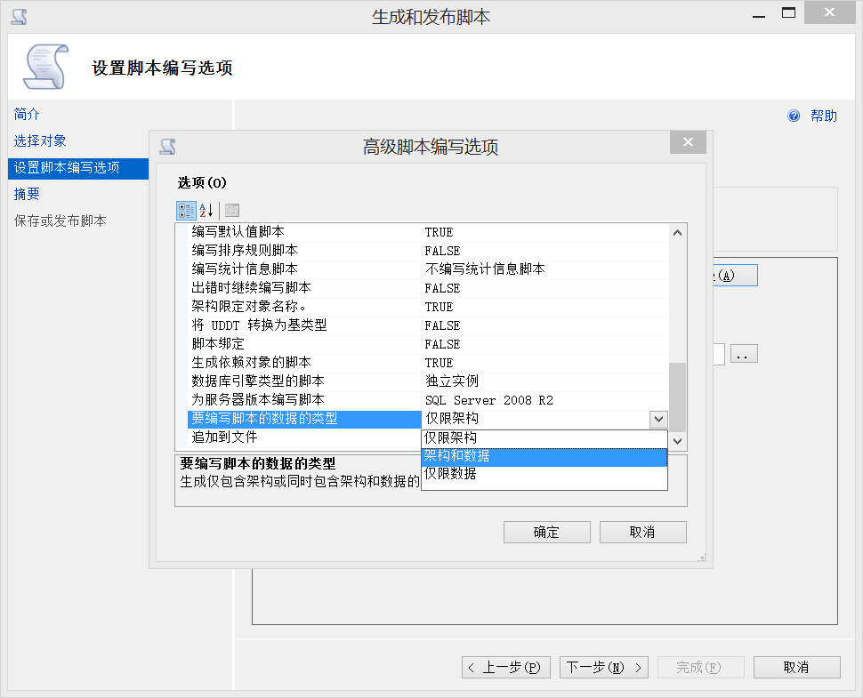Close the 高级脚本编写选项 dialog

pyautogui.click(x=688, y=142)
